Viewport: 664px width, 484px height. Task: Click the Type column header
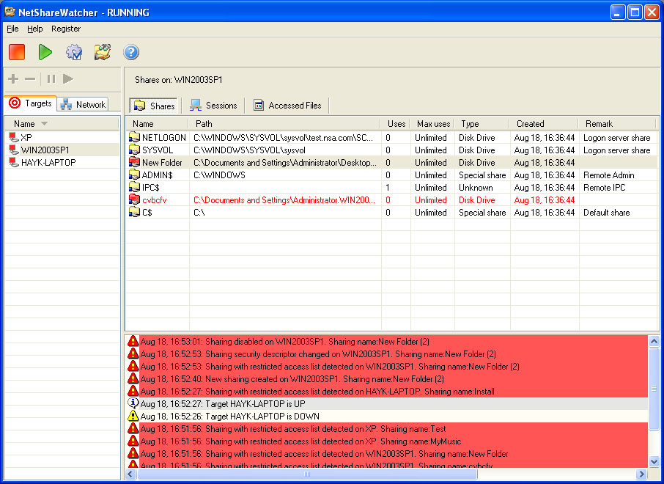[482, 124]
